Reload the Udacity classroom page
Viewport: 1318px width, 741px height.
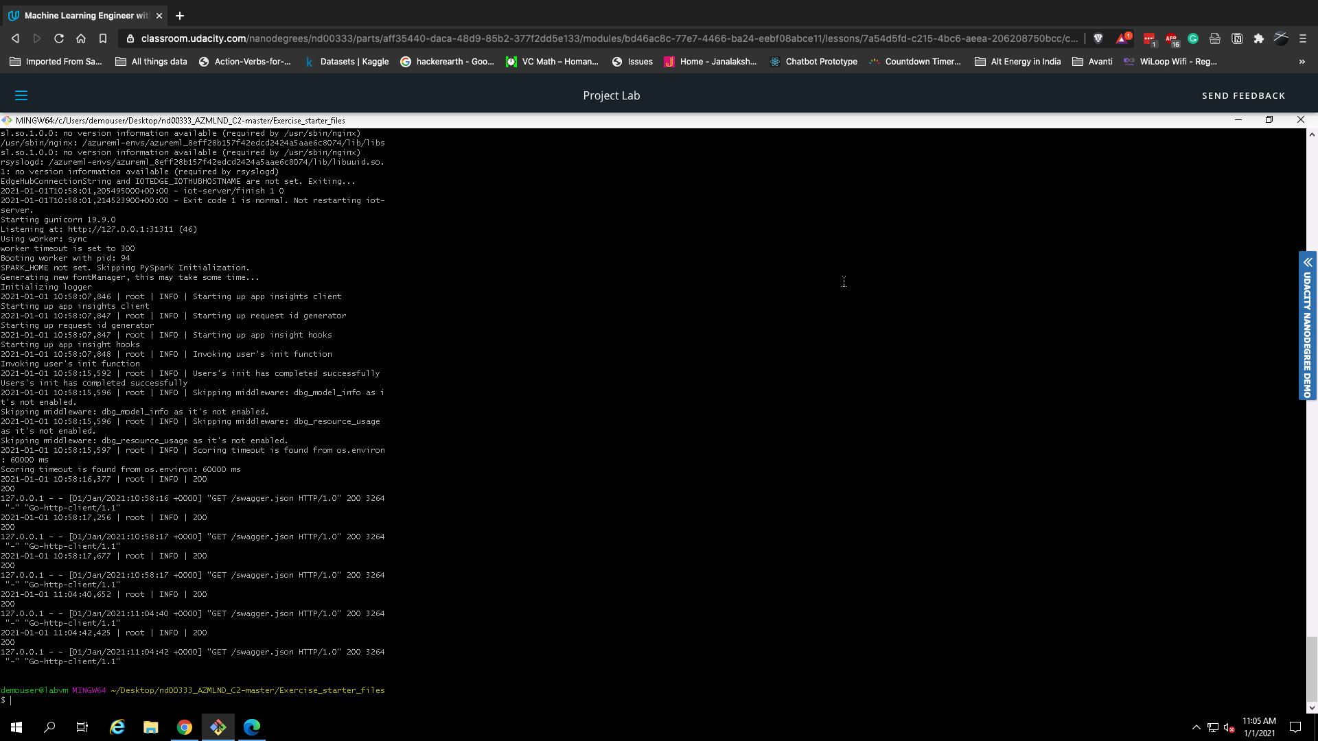click(x=59, y=38)
